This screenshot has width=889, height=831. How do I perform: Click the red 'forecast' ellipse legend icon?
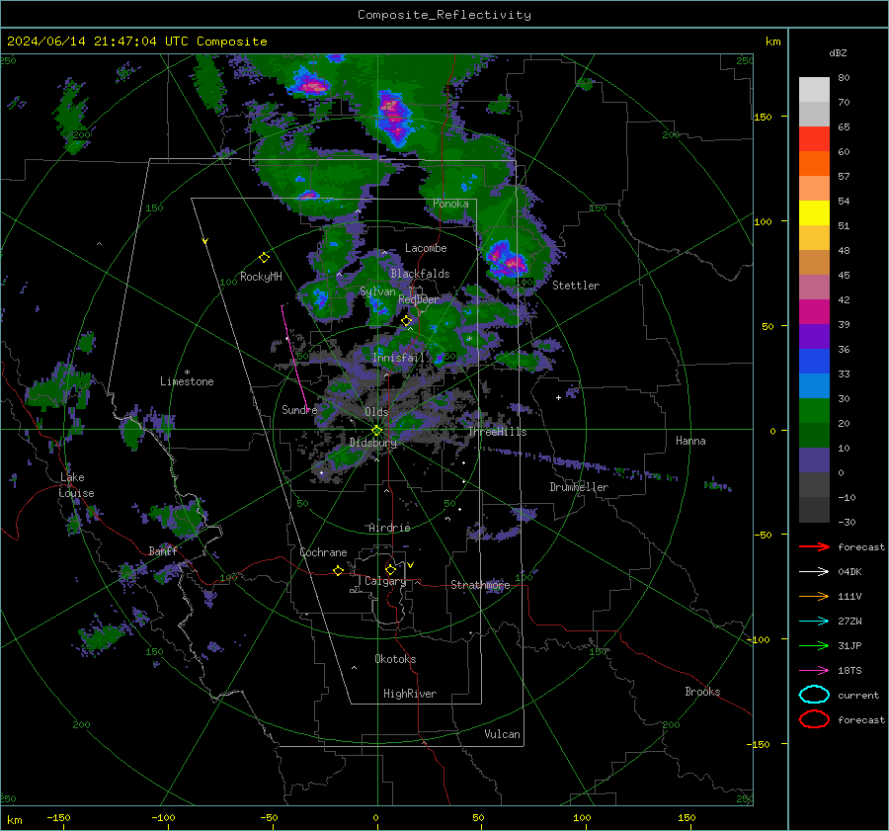tap(814, 719)
